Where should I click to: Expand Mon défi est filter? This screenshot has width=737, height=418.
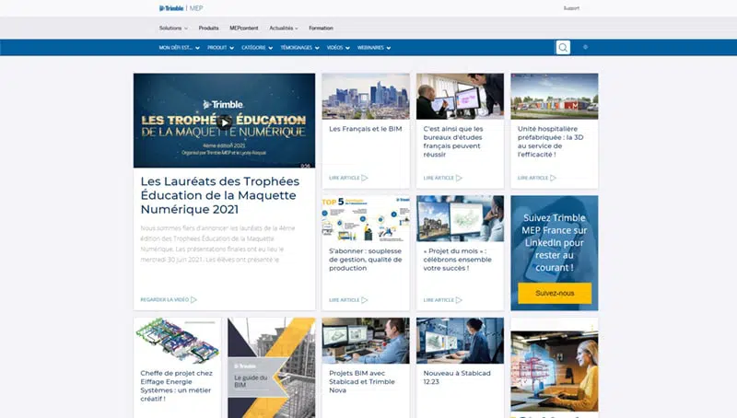179,48
